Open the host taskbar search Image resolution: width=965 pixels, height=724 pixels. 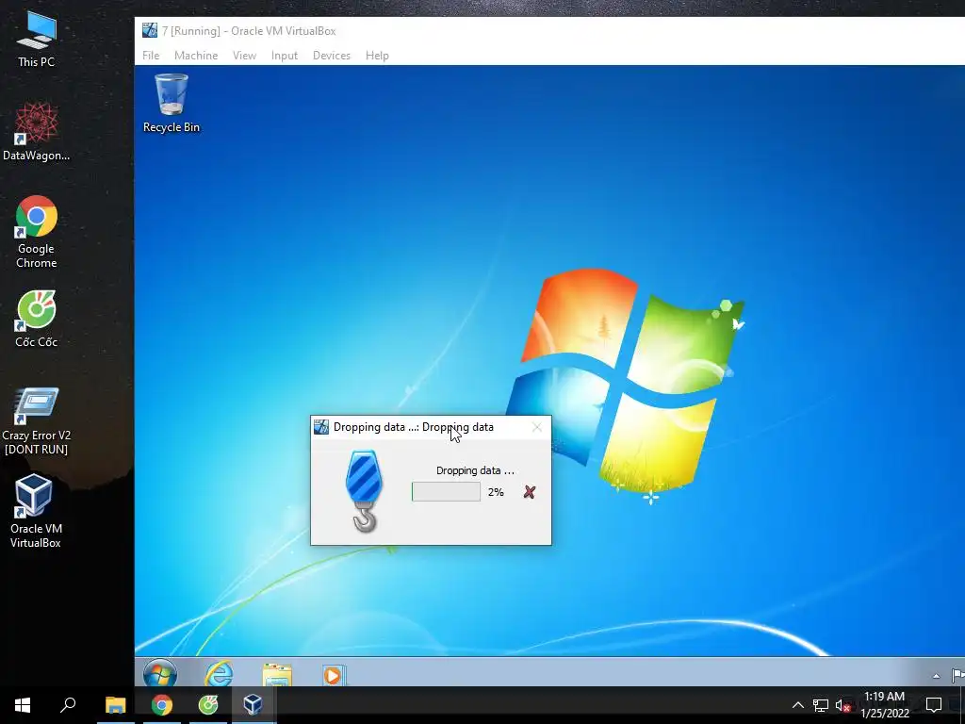tap(68, 705)
